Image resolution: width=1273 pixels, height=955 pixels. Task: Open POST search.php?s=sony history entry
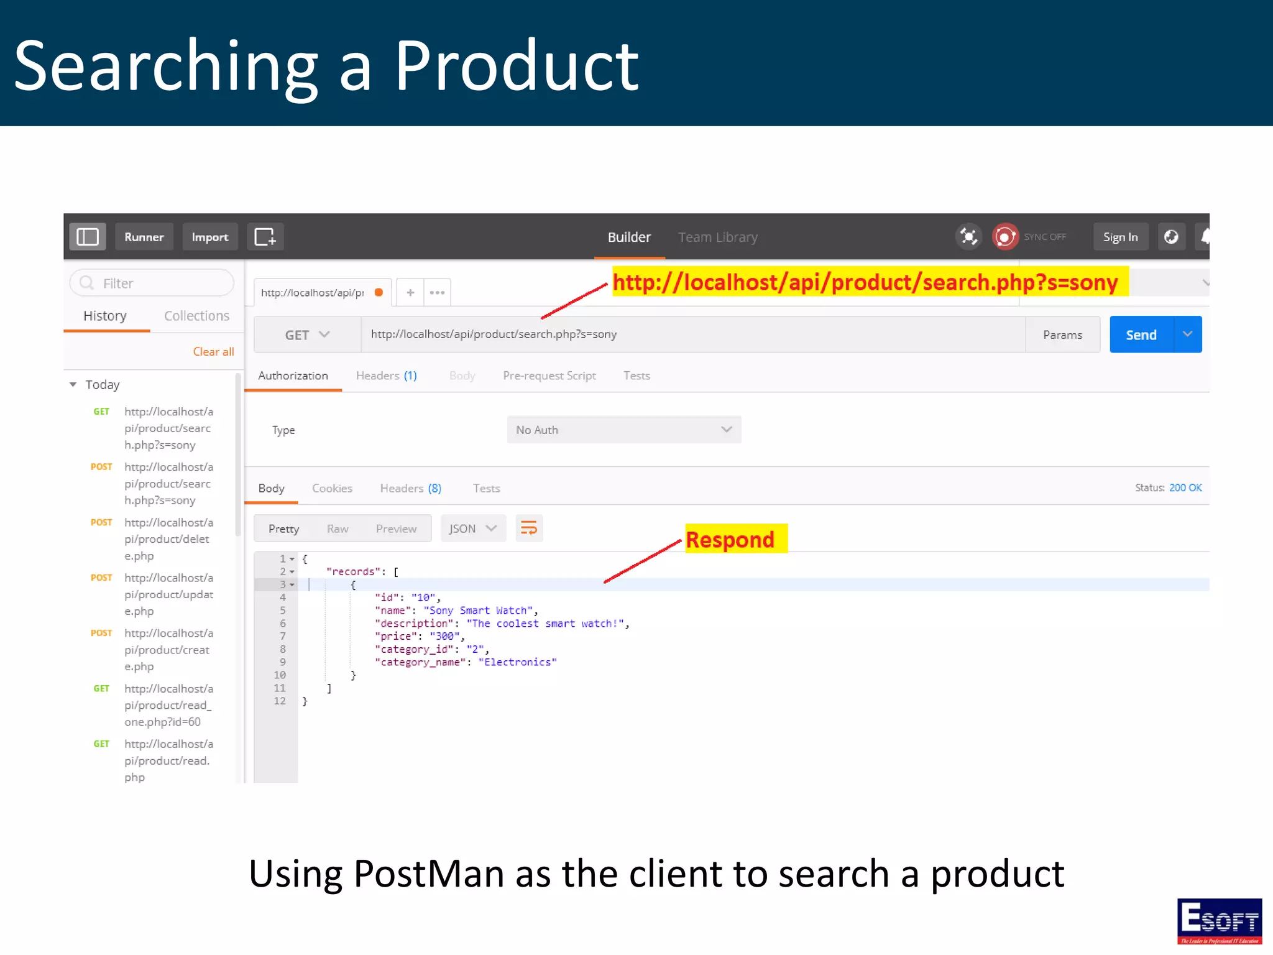pyautogui.click(x=154, y=484)
